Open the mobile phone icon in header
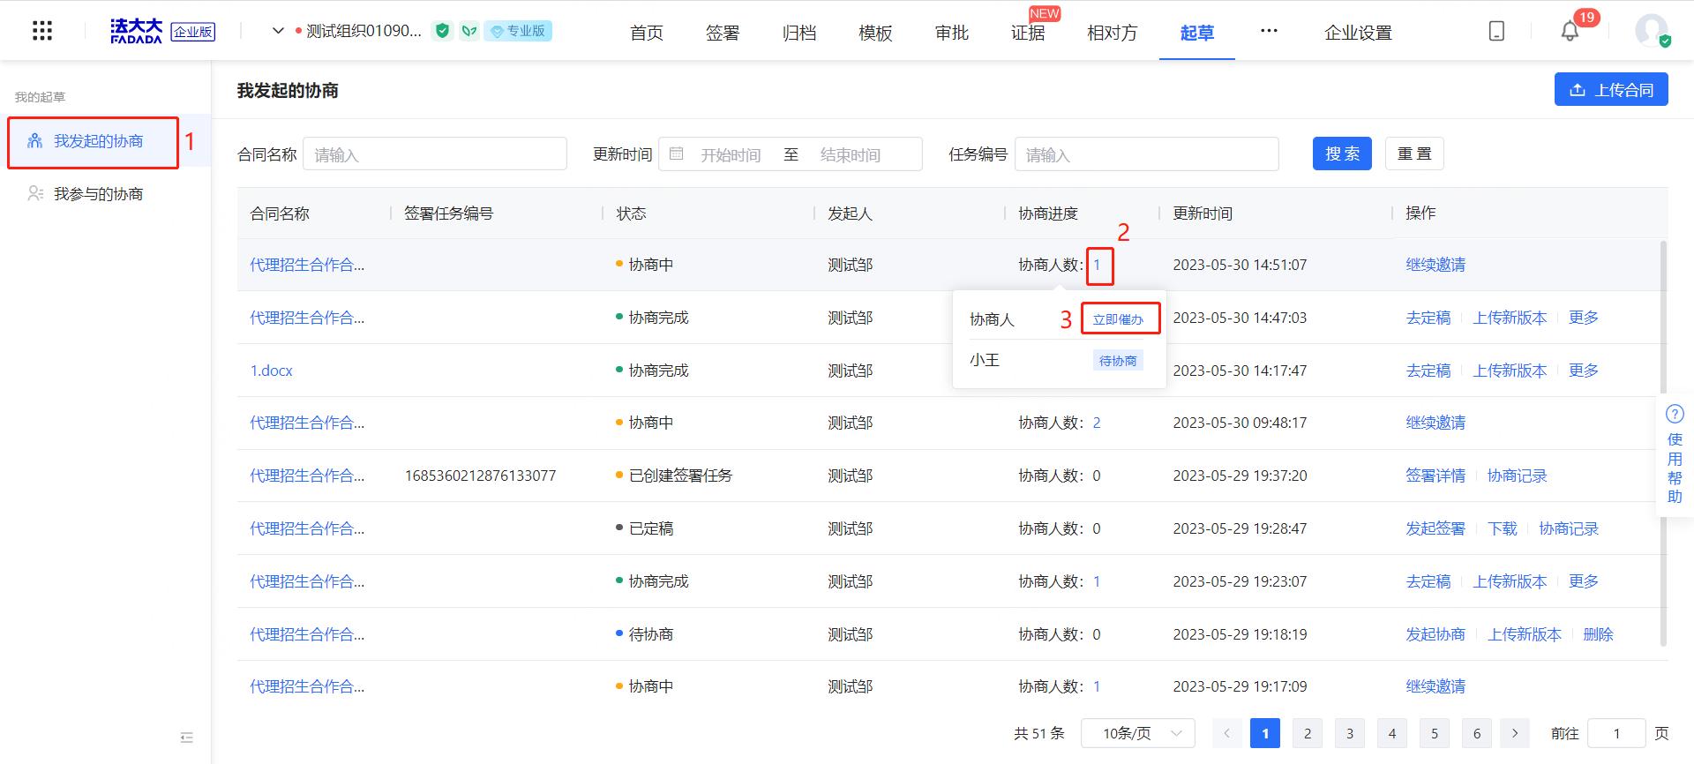Image resolution: width=1694 pixels, height=764 pixels. pyautogui.click(x=1496, y=31)
